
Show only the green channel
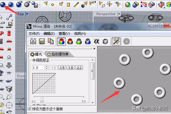(x=79, y=42)
